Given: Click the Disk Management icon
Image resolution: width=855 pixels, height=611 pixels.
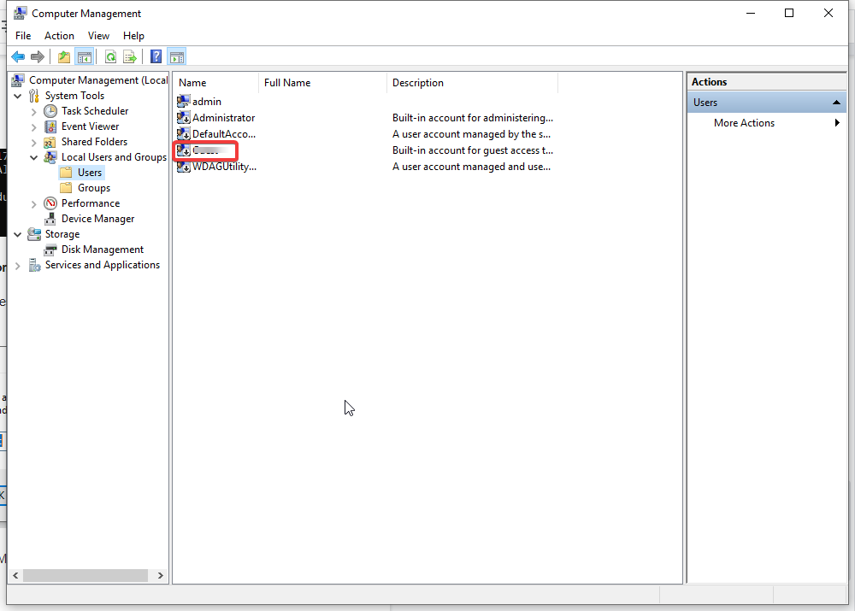Looking at the screenshot, I should [x=50, y=250].
